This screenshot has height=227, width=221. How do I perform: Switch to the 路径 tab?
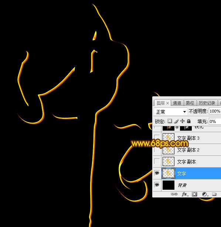[x=190, y=103]
